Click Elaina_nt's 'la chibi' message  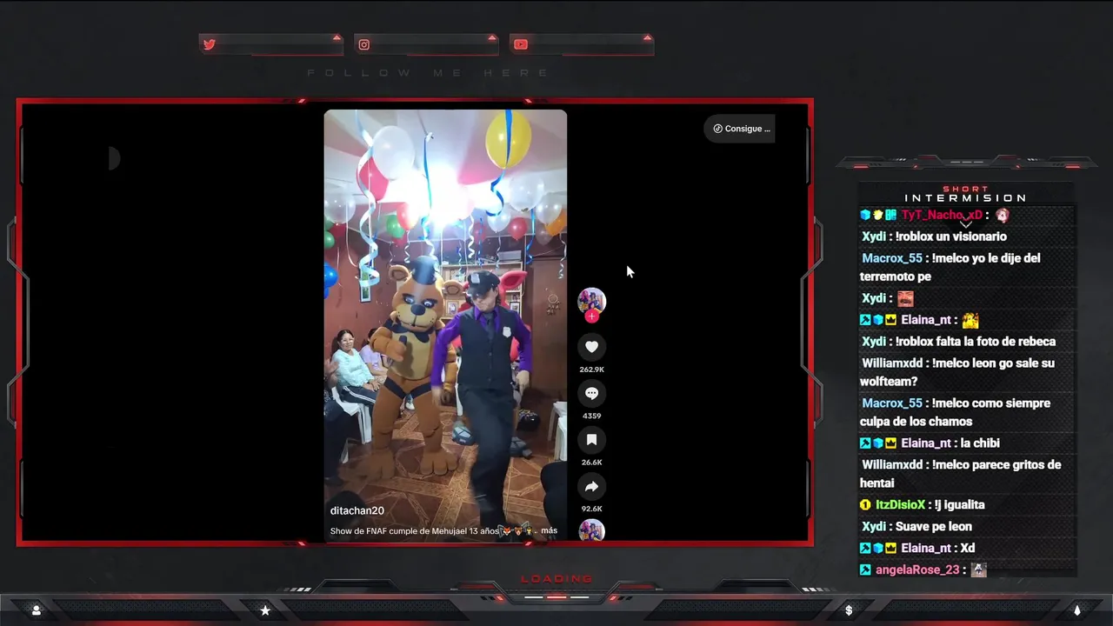(x=980, y=443)
